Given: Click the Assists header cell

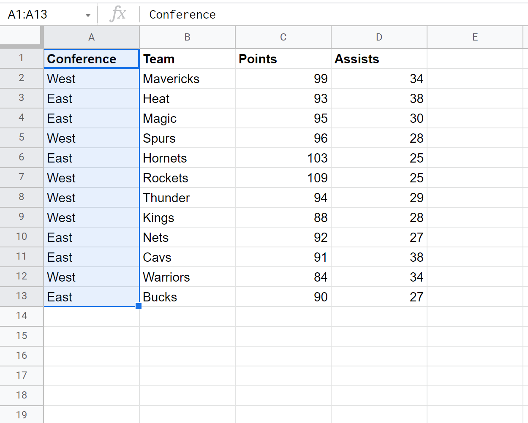Looking at the screenshot, I should coord(379,59).
